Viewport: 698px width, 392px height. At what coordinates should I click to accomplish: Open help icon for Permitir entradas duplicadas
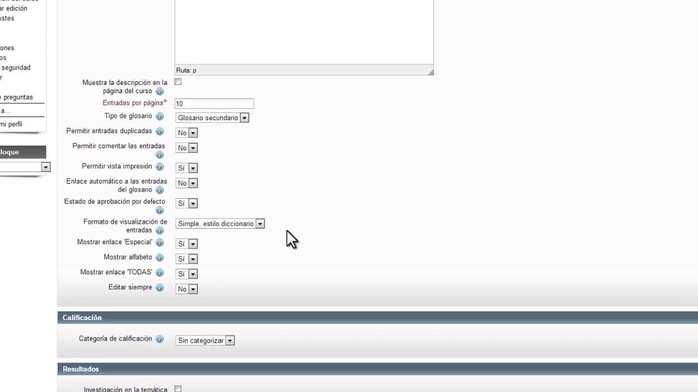[160, 132]
